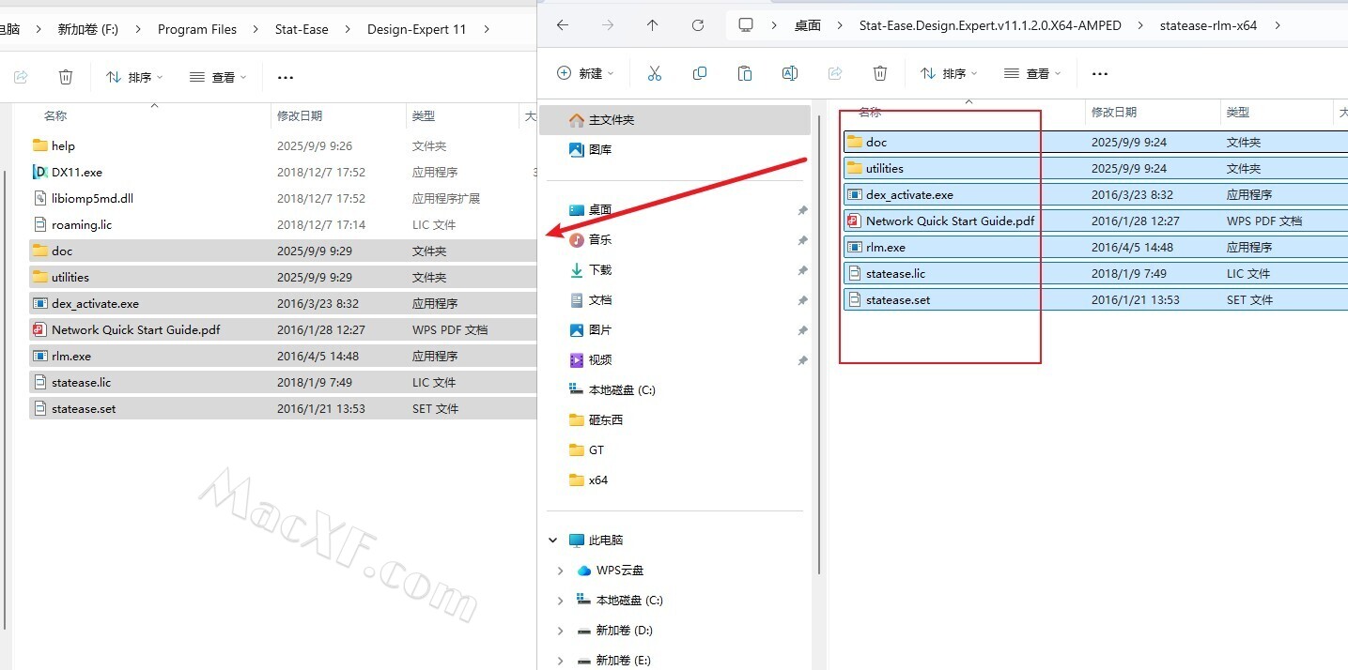
Task: Click the Delete trash icon in left window
Action: [x=66, y=77]
